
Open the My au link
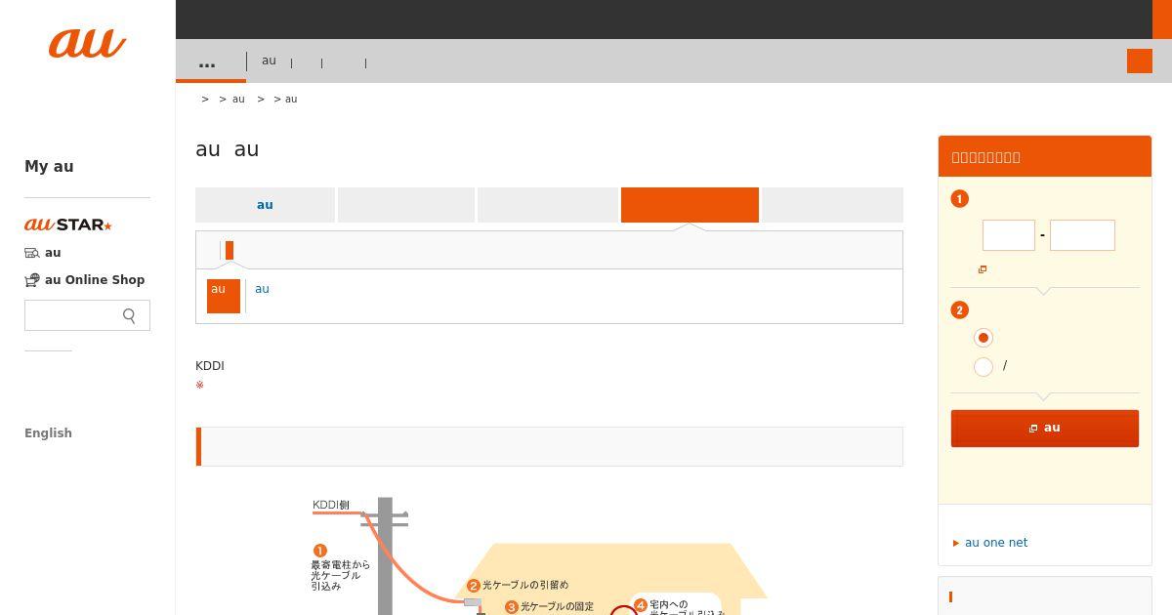point(49,166)
